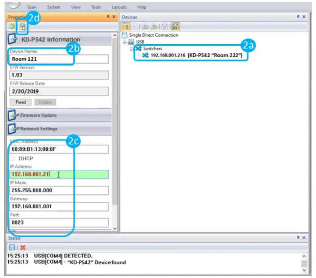Click the F/W Version field showing 1.03

59,75
